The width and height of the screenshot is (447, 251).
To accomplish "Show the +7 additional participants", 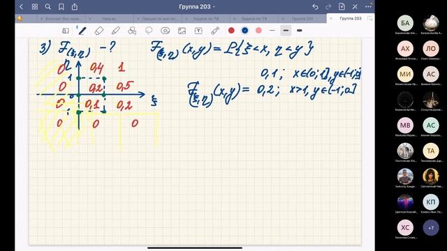I will tap(431, 227).
